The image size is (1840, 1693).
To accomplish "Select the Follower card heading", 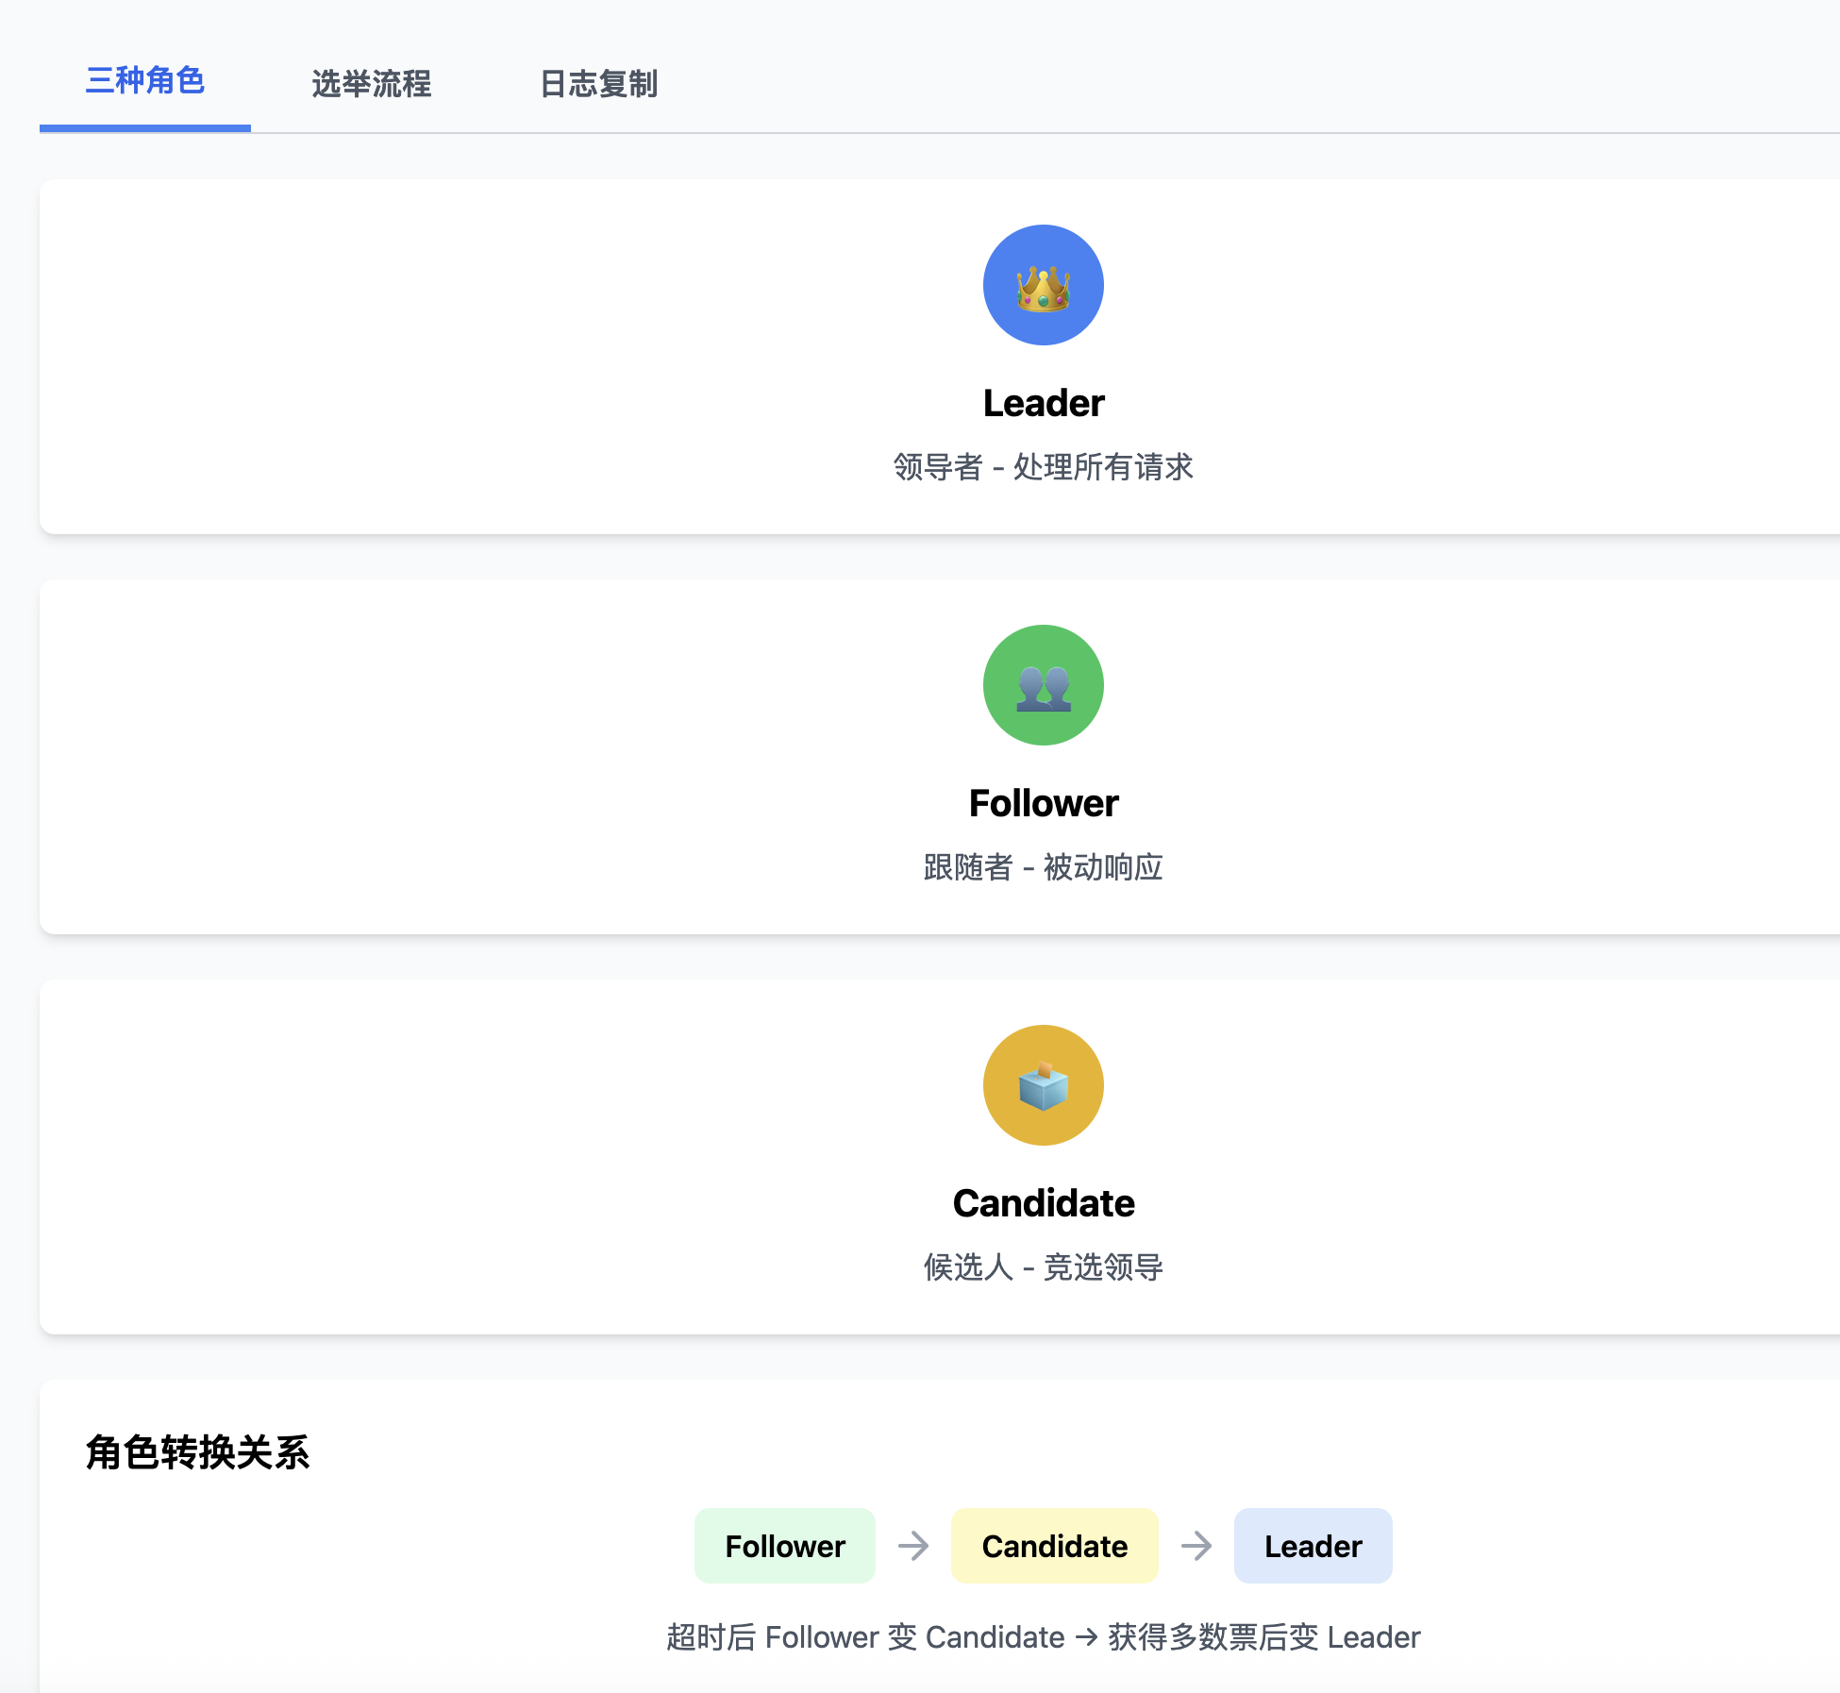I will [1043, 804].
